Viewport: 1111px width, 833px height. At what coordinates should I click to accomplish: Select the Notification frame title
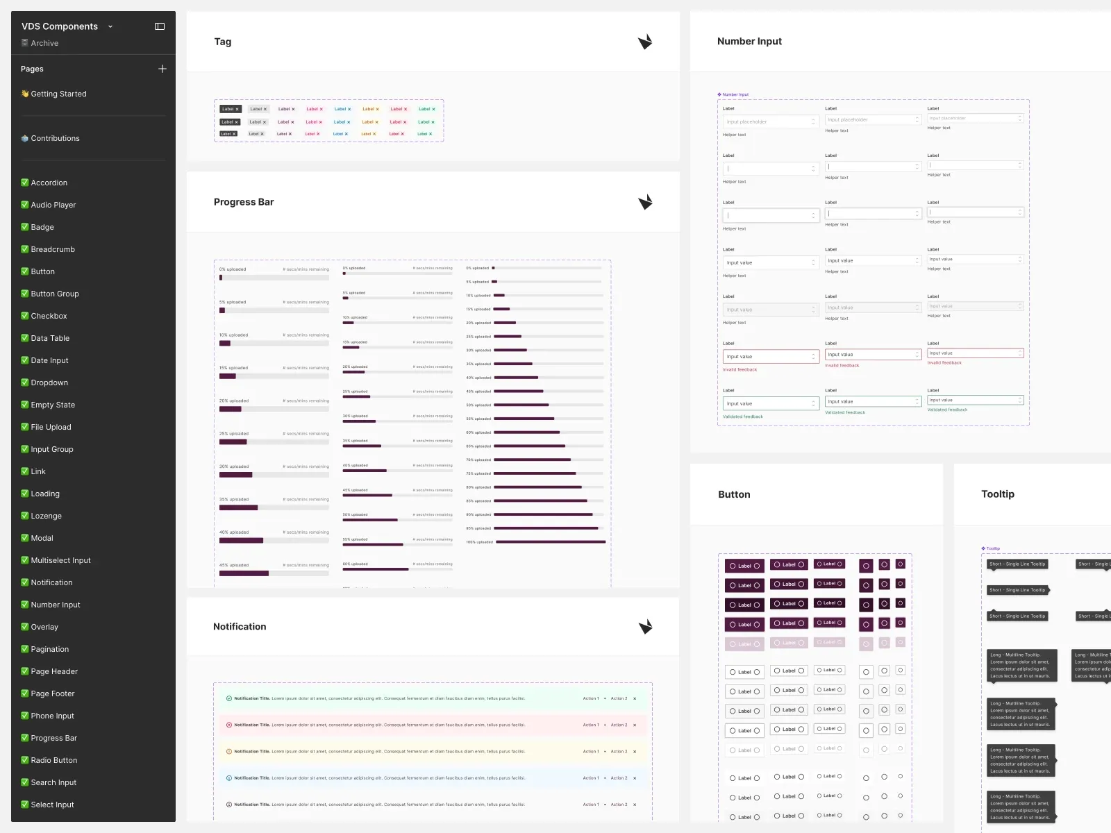(x=240, y=627)
